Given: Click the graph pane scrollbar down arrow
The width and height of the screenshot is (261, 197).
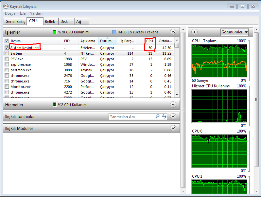Looking at the screenshot, I should (x=256, y=191).
